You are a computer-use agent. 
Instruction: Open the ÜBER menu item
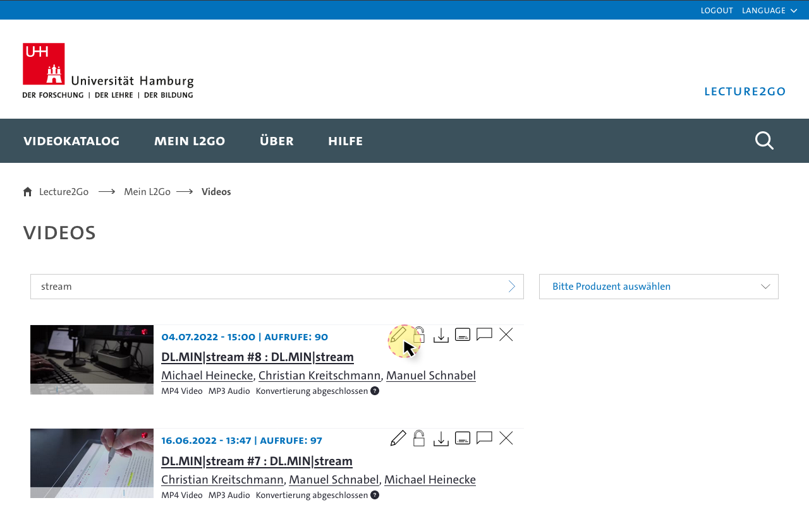(x=277, y=141)
